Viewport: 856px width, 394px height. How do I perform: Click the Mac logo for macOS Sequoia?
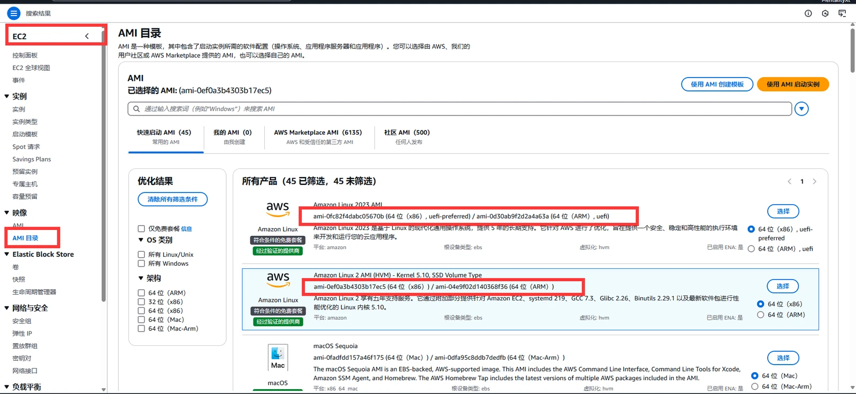[x=278, y=358]
